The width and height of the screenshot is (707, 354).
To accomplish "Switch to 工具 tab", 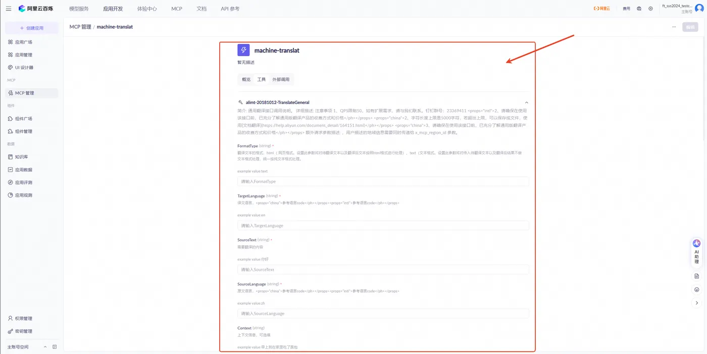I will pos(261,79).
